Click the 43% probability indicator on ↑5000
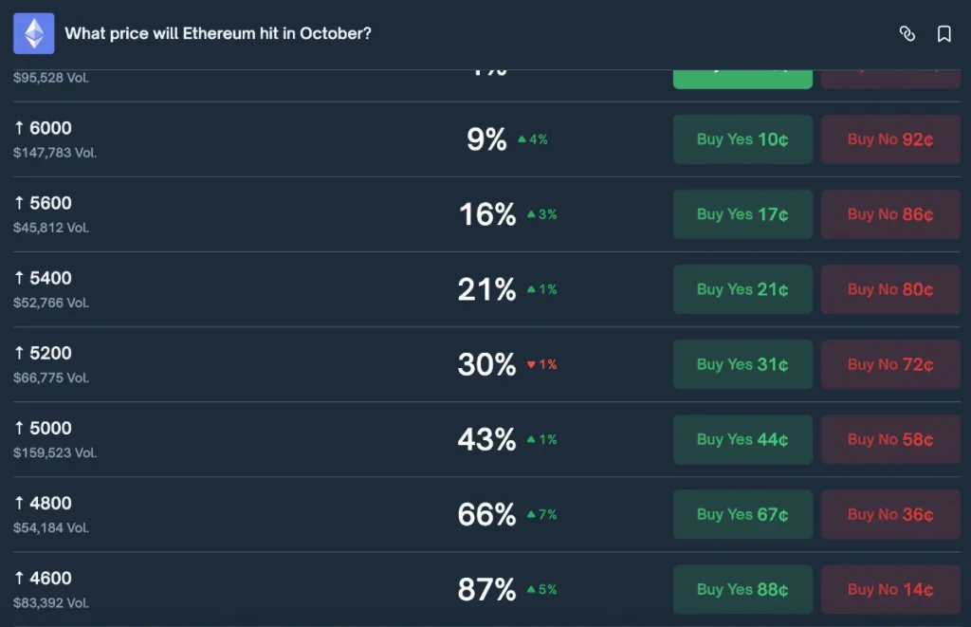The image size is (971, 627). click(x=485, y=439)
